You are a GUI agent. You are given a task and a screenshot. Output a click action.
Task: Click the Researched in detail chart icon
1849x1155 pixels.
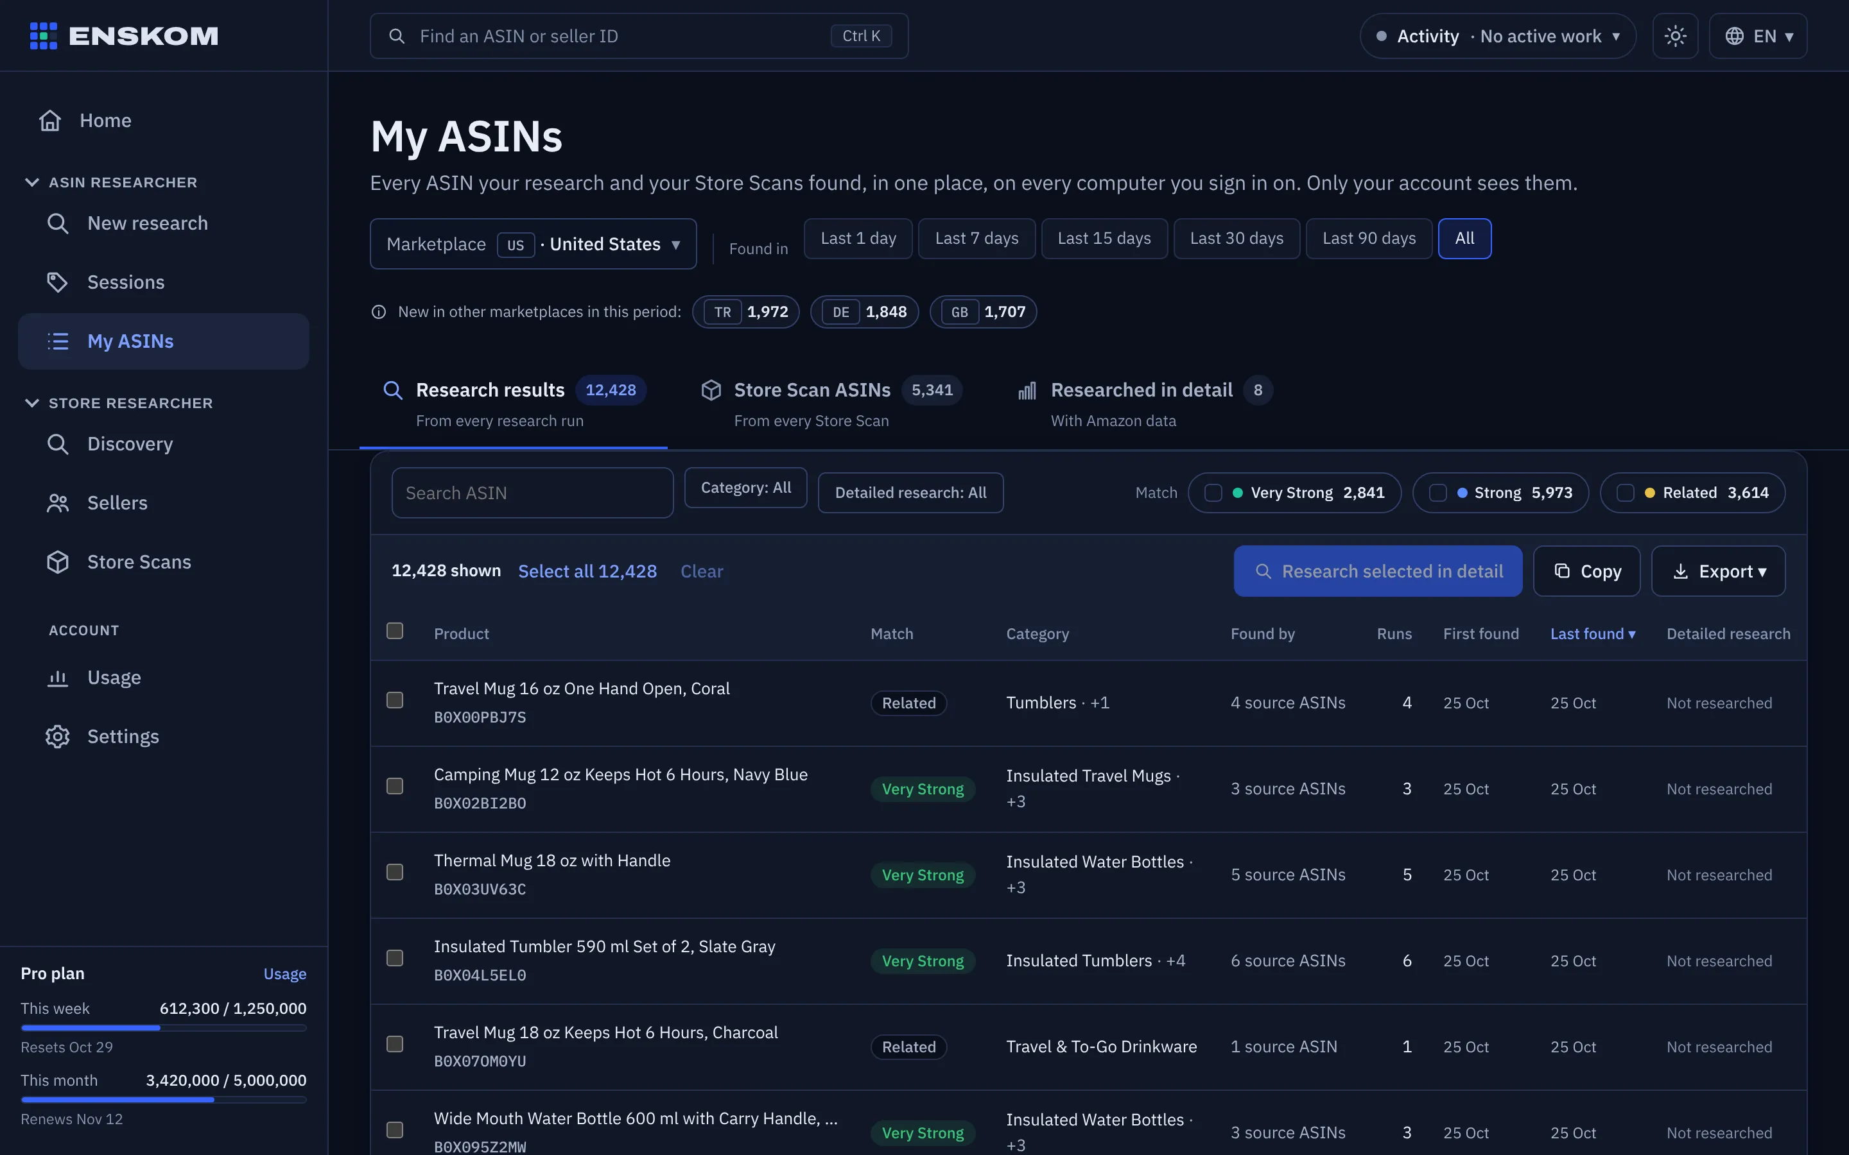[1028, 390]
